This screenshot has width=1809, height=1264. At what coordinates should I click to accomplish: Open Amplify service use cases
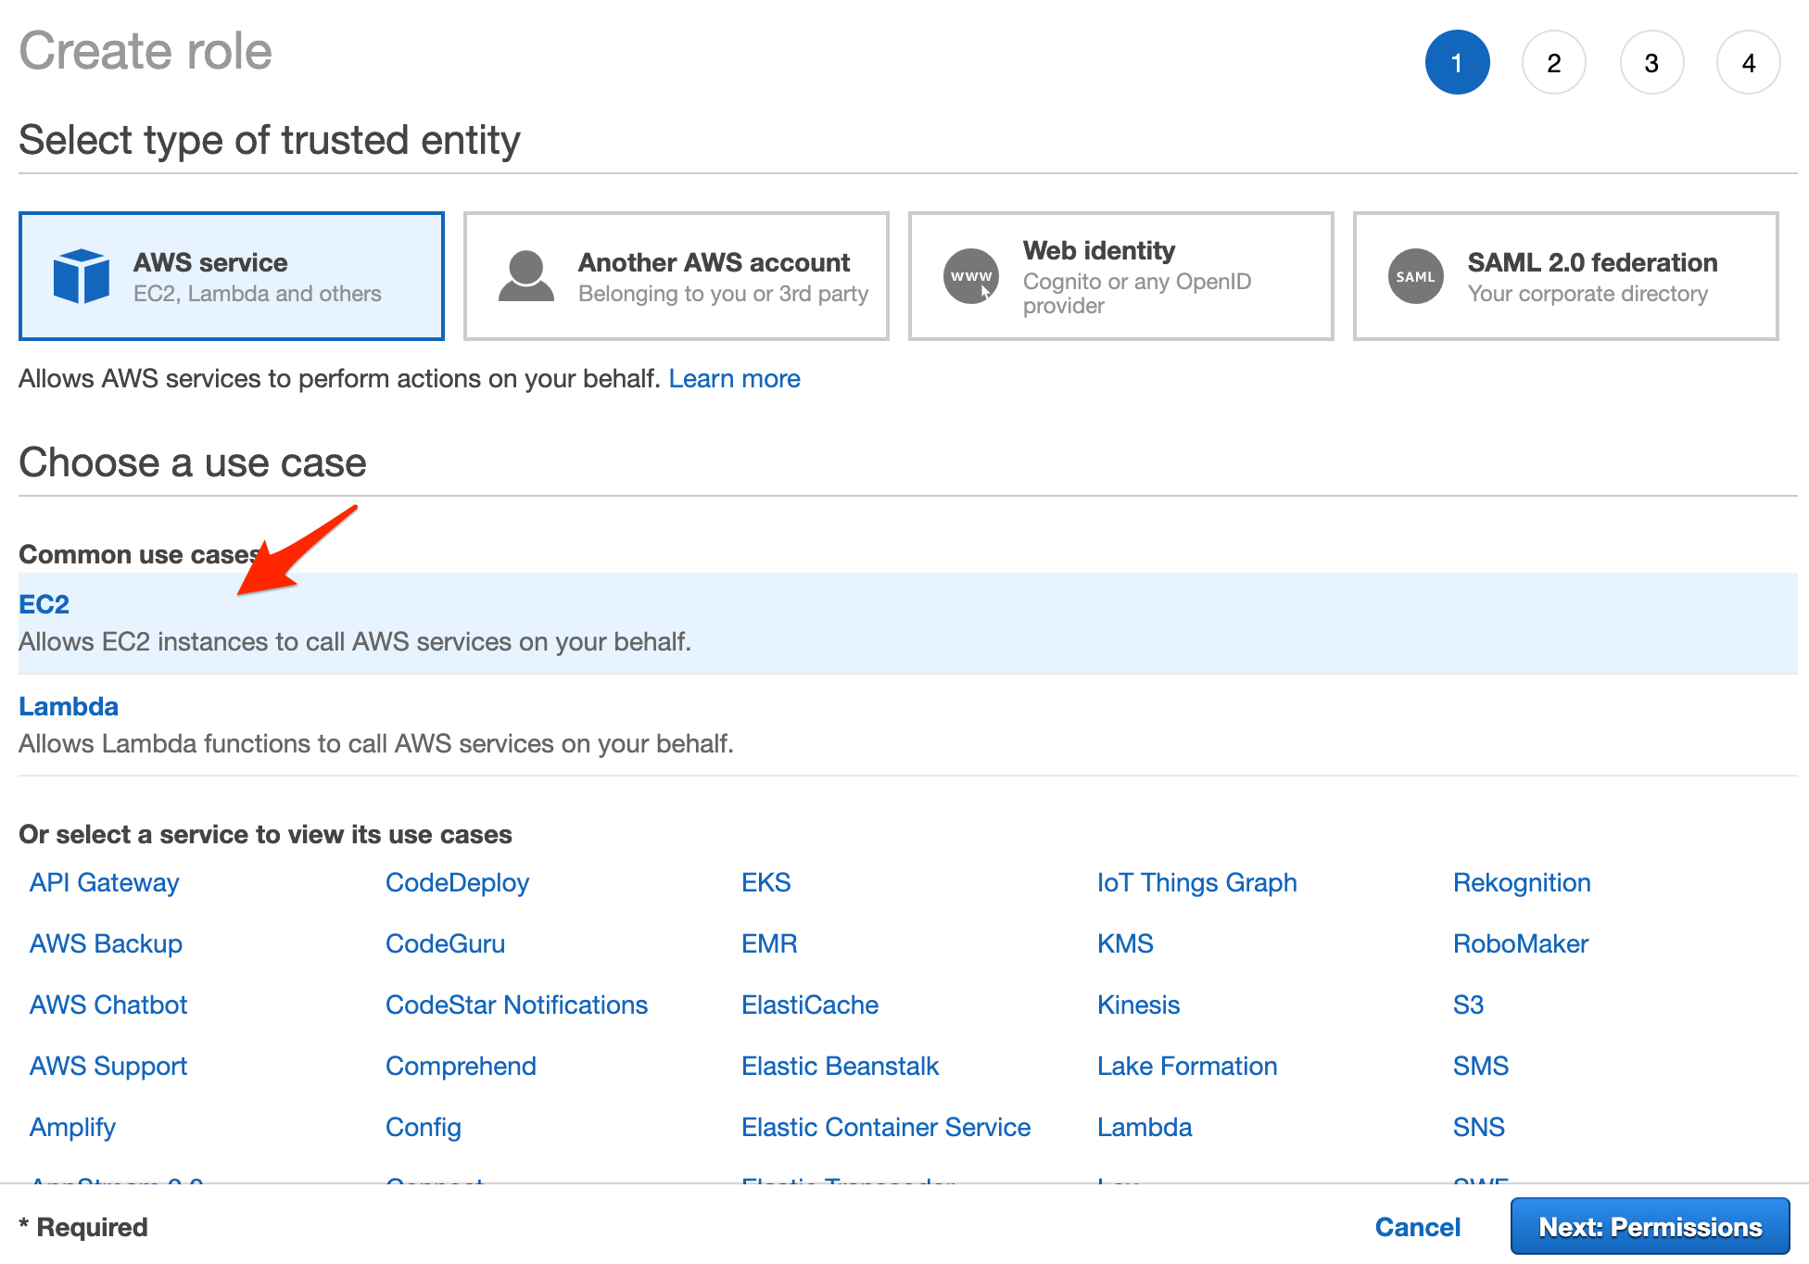(x=73, y=1127)
